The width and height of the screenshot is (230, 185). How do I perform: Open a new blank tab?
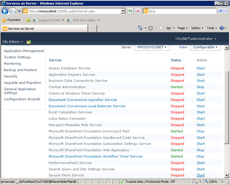pos(92,29)
